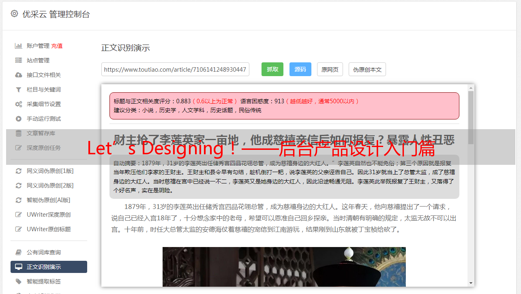Screen dimensions: 521x294
Task: Select 智能伪原创[AI版] menu item
Action: [x=49, y=200]
